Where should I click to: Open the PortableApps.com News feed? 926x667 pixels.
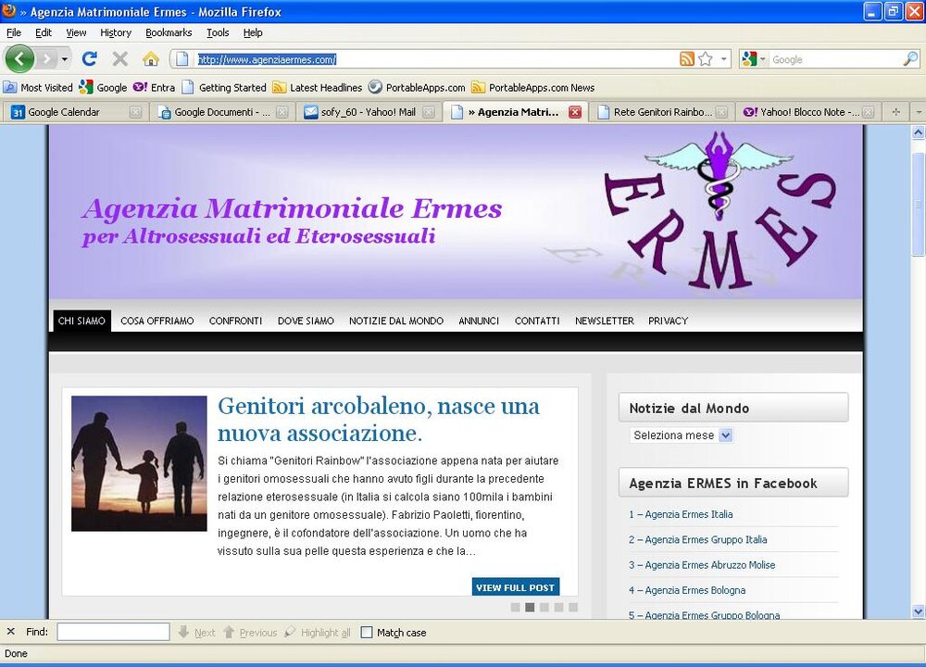[532, 87]
